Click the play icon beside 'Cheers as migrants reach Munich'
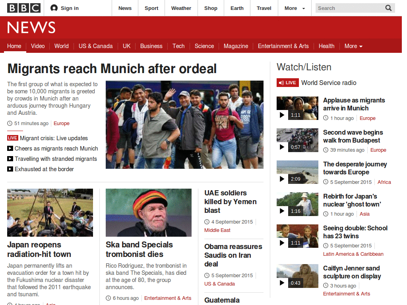 tap(10, 149)
